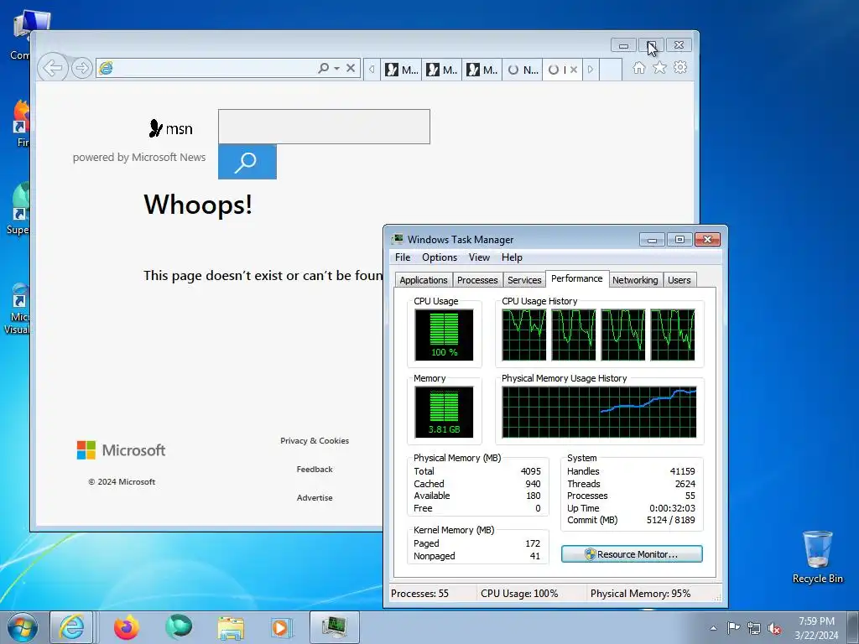Open the Feedback link
The image size is (859, 644).
click(x=315, y=470)
